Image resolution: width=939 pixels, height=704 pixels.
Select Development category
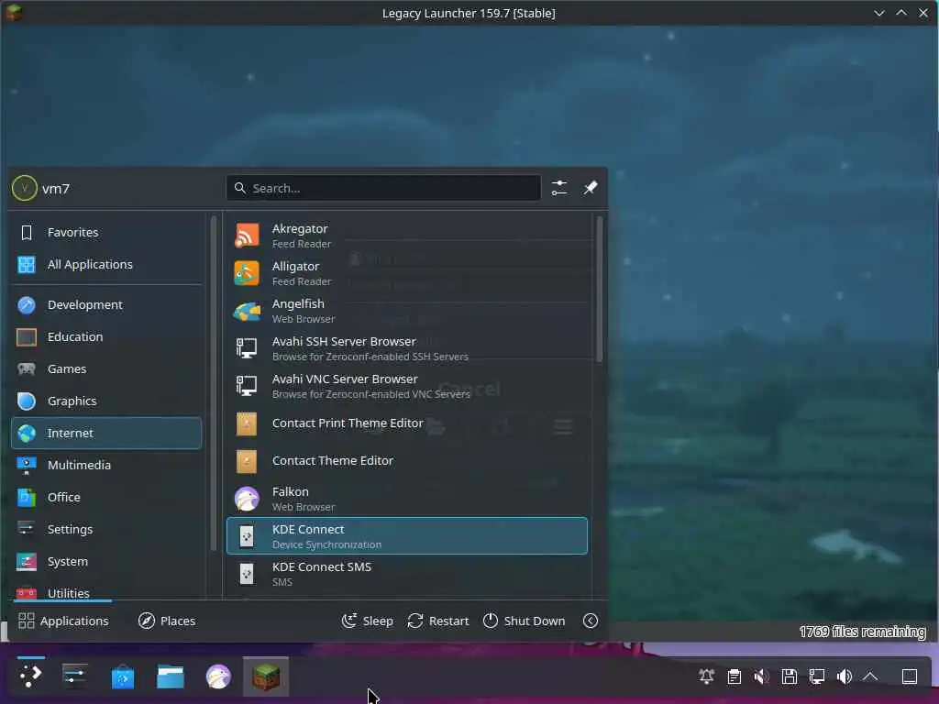click(106, 304)
